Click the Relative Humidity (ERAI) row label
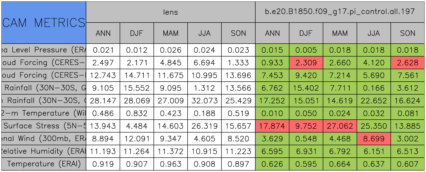Screen dimensions: 426x172 [x=44, y=151]
